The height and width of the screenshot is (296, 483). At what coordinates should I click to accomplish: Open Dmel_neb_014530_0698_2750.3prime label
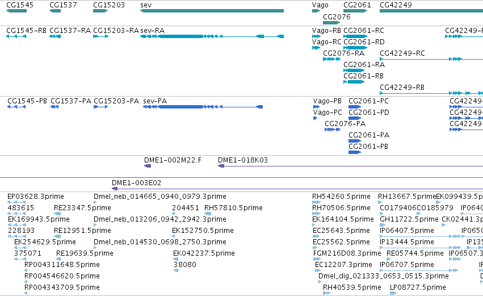click(160, 243)
